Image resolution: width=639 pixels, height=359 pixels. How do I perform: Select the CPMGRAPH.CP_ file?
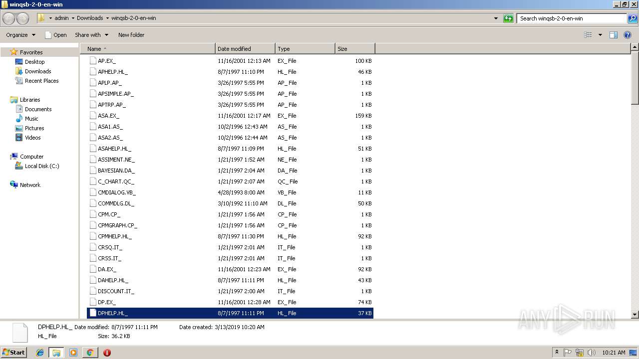pos(231,225)
